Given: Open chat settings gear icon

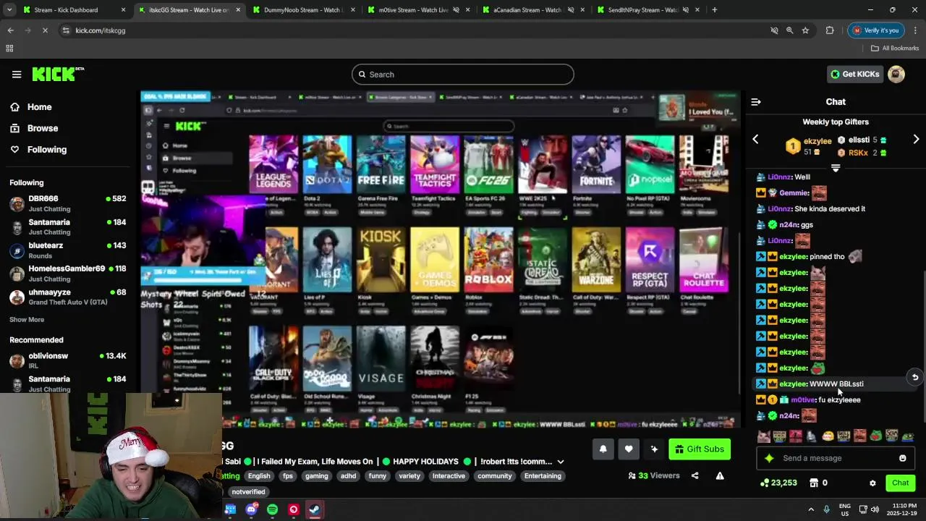Looking at the screenshot, I should (872, 483).
